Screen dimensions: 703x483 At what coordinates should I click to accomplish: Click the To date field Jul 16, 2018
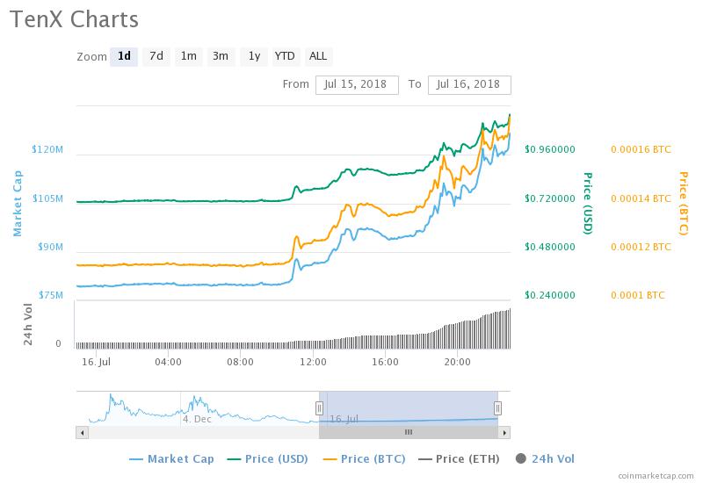coord(469,84)
